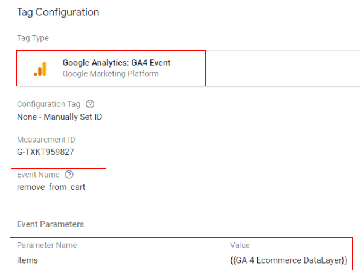
Task: Click the Configuration Tag label
Action: click(48, 104)
